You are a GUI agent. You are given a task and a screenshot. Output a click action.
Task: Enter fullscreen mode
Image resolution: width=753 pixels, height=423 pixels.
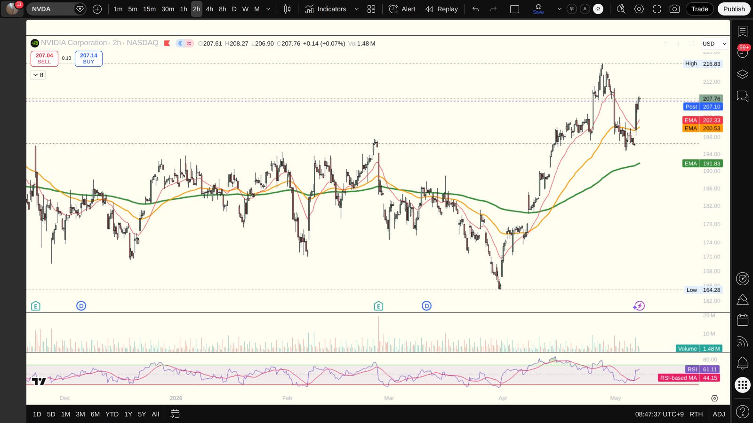[657, 9]
